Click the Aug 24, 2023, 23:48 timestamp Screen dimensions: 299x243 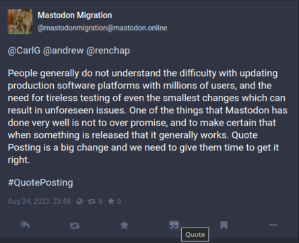[x=39, y=201]
